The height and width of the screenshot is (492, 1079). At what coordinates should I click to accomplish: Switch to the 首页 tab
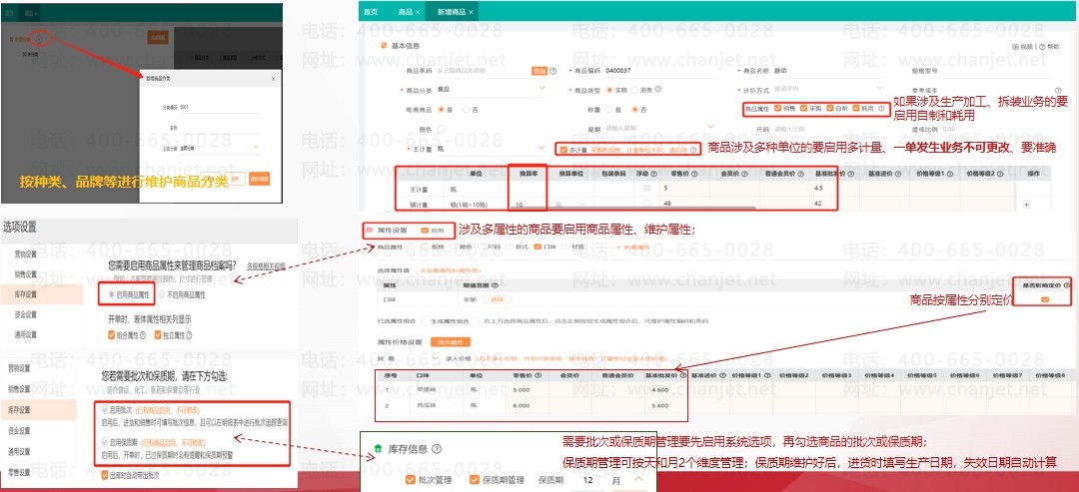click(371, 12)
